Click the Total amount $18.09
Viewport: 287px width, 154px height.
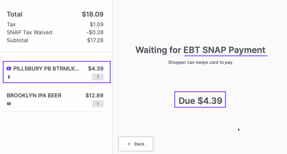pos(93,14)
